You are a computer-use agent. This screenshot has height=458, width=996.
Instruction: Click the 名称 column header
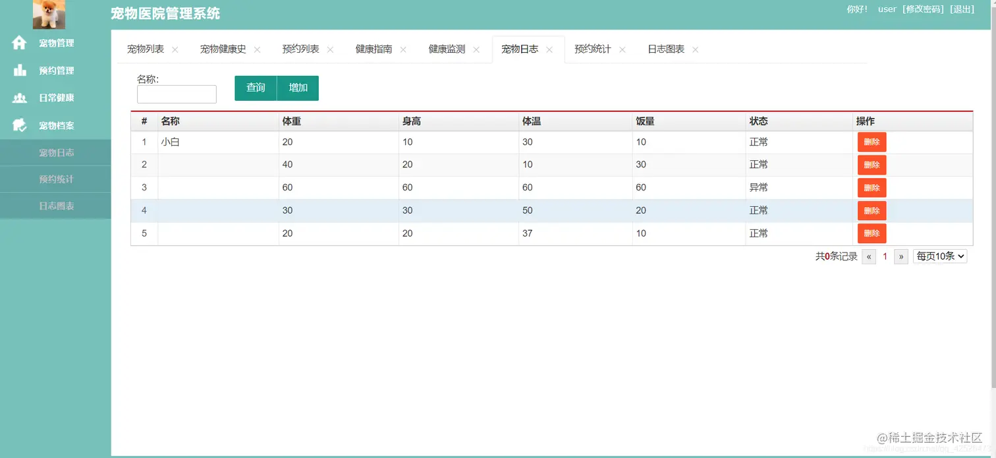[218, 121]
